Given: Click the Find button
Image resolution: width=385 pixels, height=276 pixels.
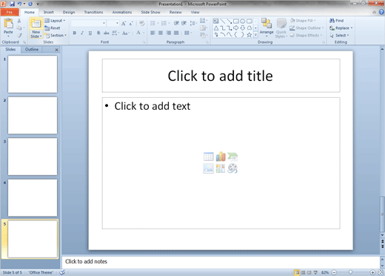Looking at the screenshot, I should [337, 21].
